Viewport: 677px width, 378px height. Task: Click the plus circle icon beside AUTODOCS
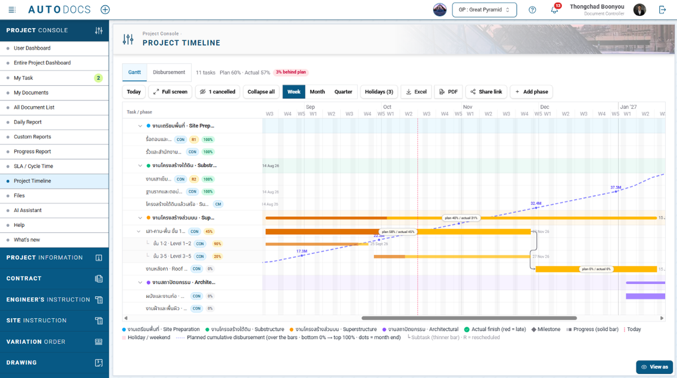105,10
